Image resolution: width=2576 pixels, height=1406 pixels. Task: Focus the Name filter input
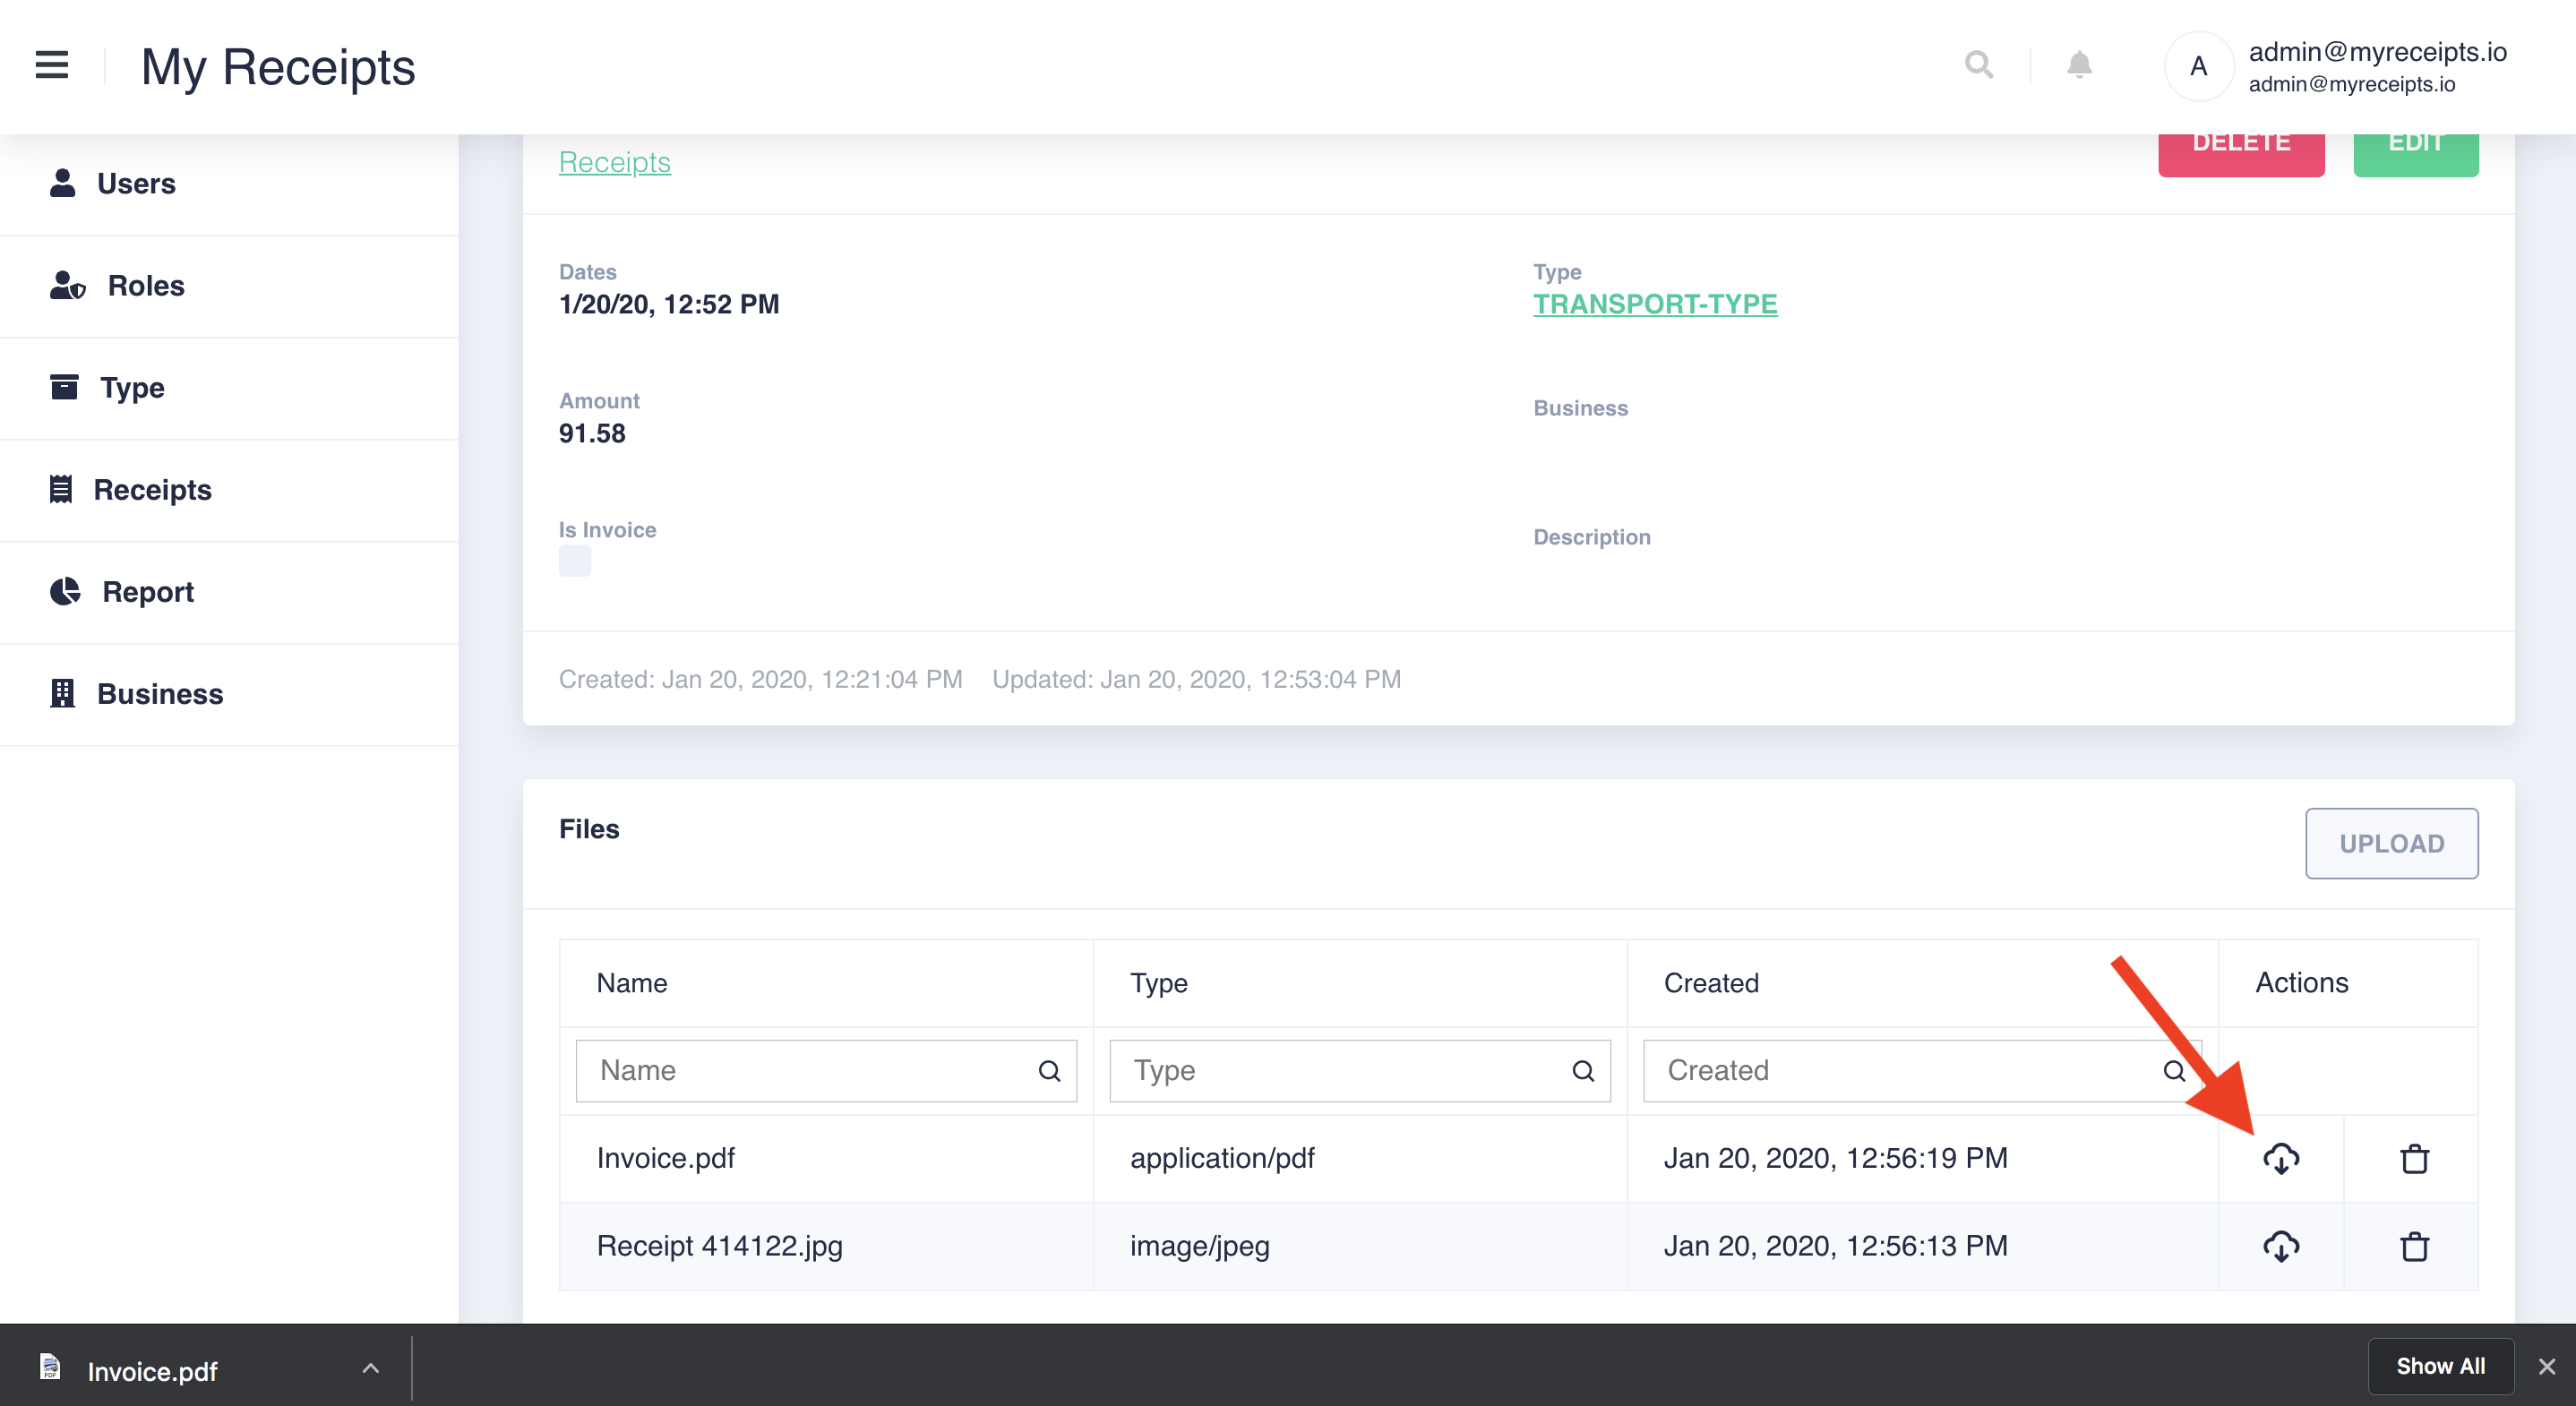(826, 1071)
